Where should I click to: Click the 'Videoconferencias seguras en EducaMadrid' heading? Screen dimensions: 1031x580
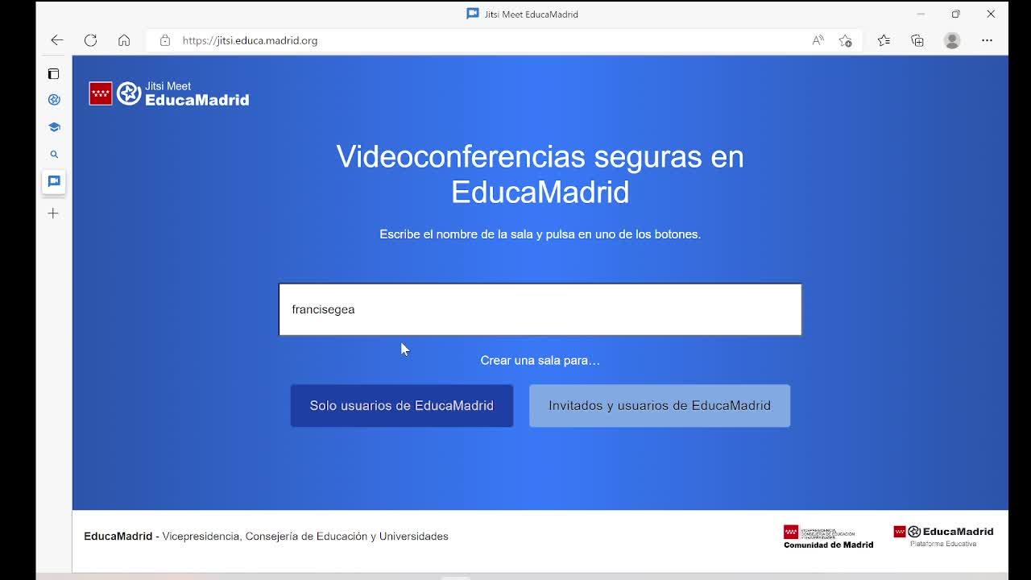[x=540, y=174]
